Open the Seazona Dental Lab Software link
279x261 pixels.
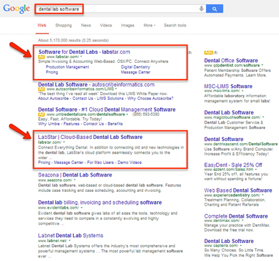pos(75,175)
